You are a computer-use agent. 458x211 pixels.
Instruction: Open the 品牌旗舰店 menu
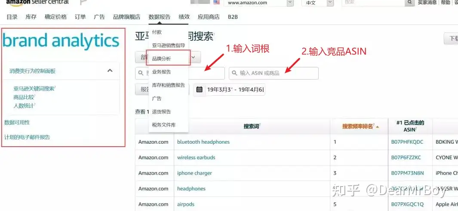(x=127, y=17)
